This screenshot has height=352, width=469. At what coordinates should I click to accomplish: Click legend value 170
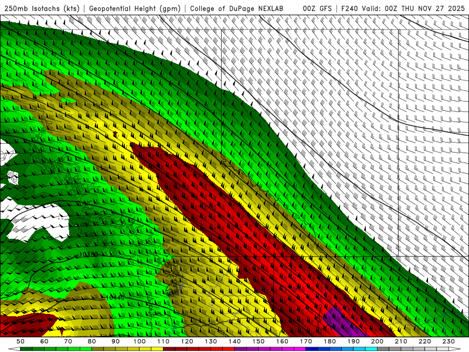click(306, 341)
